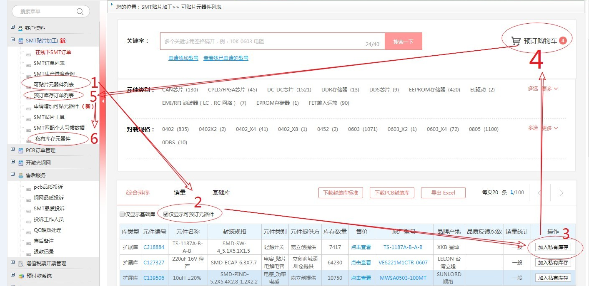The height and width of the screenshot is (286, 589).
Task: Enable the 仅显示基础库 checkbox
Action: (122, 214)
